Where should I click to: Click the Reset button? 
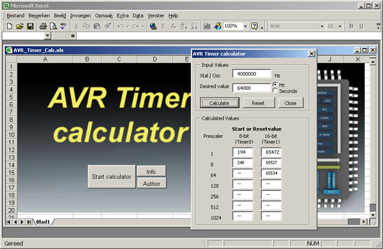tap(259, 103)
